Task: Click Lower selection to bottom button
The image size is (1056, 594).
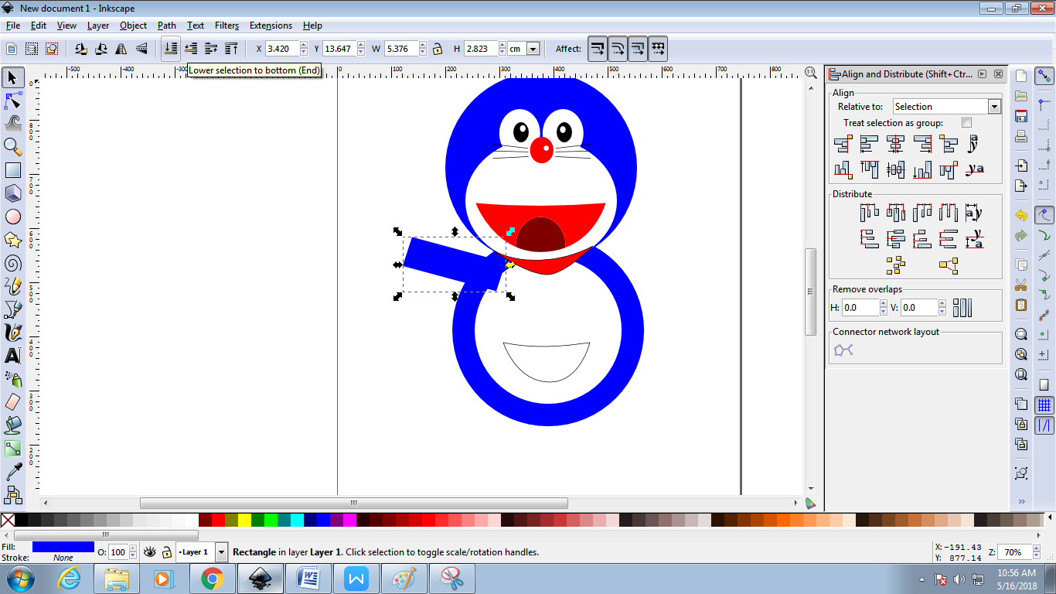Action: [x=171, y=49]
